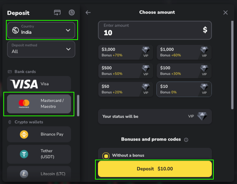Click the info icon beside Bonuses and promo codes
This screenshot has height=184, width=237.
click(x=186, y=140)
